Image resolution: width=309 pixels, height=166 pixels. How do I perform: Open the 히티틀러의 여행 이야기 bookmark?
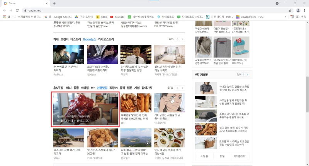pos(27,17)
